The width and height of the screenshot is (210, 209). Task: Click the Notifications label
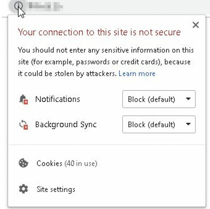[x=58, y=99]
